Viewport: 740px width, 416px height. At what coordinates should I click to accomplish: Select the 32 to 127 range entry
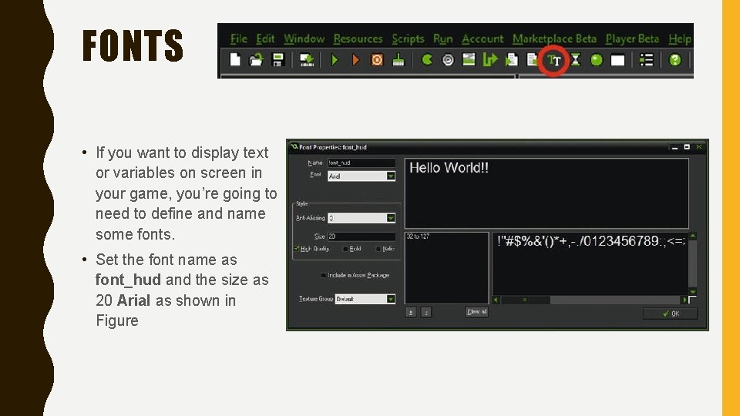point(418,237)
